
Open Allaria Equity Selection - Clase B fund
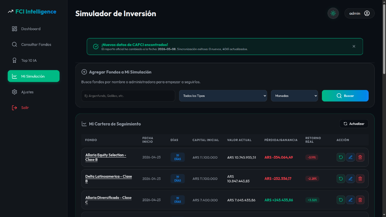pyautogui.click(x=106, y=157)
